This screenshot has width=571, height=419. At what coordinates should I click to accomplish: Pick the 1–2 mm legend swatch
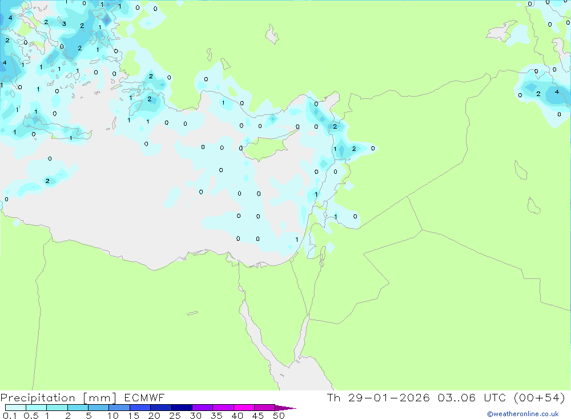(x=57, y=408)
